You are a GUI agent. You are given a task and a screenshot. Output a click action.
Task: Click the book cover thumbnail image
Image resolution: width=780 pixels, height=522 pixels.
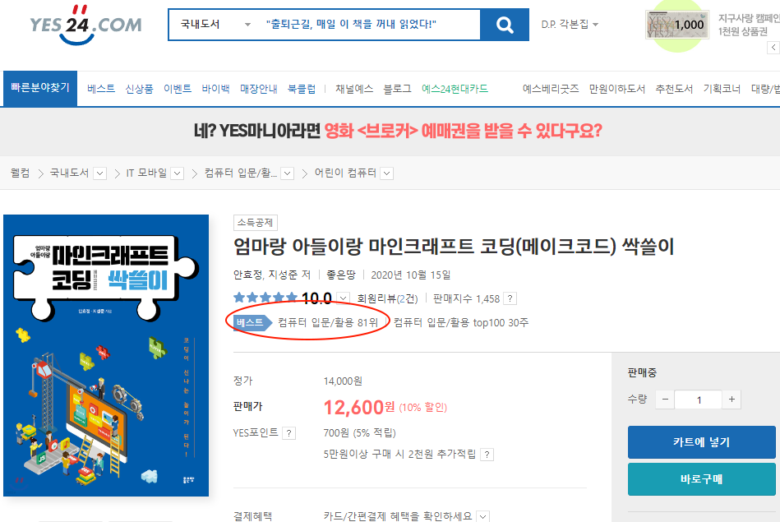point(106,355)
